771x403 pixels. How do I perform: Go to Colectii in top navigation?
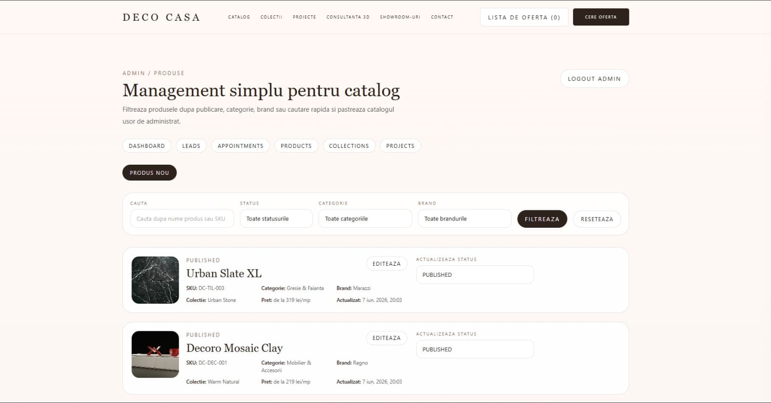271,17
